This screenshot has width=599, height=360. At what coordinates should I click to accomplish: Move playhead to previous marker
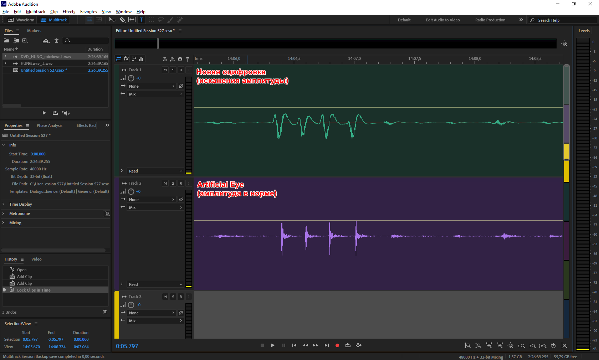[294, 345]
